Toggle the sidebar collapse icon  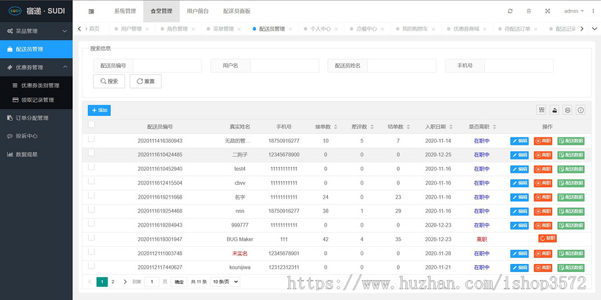91,11
